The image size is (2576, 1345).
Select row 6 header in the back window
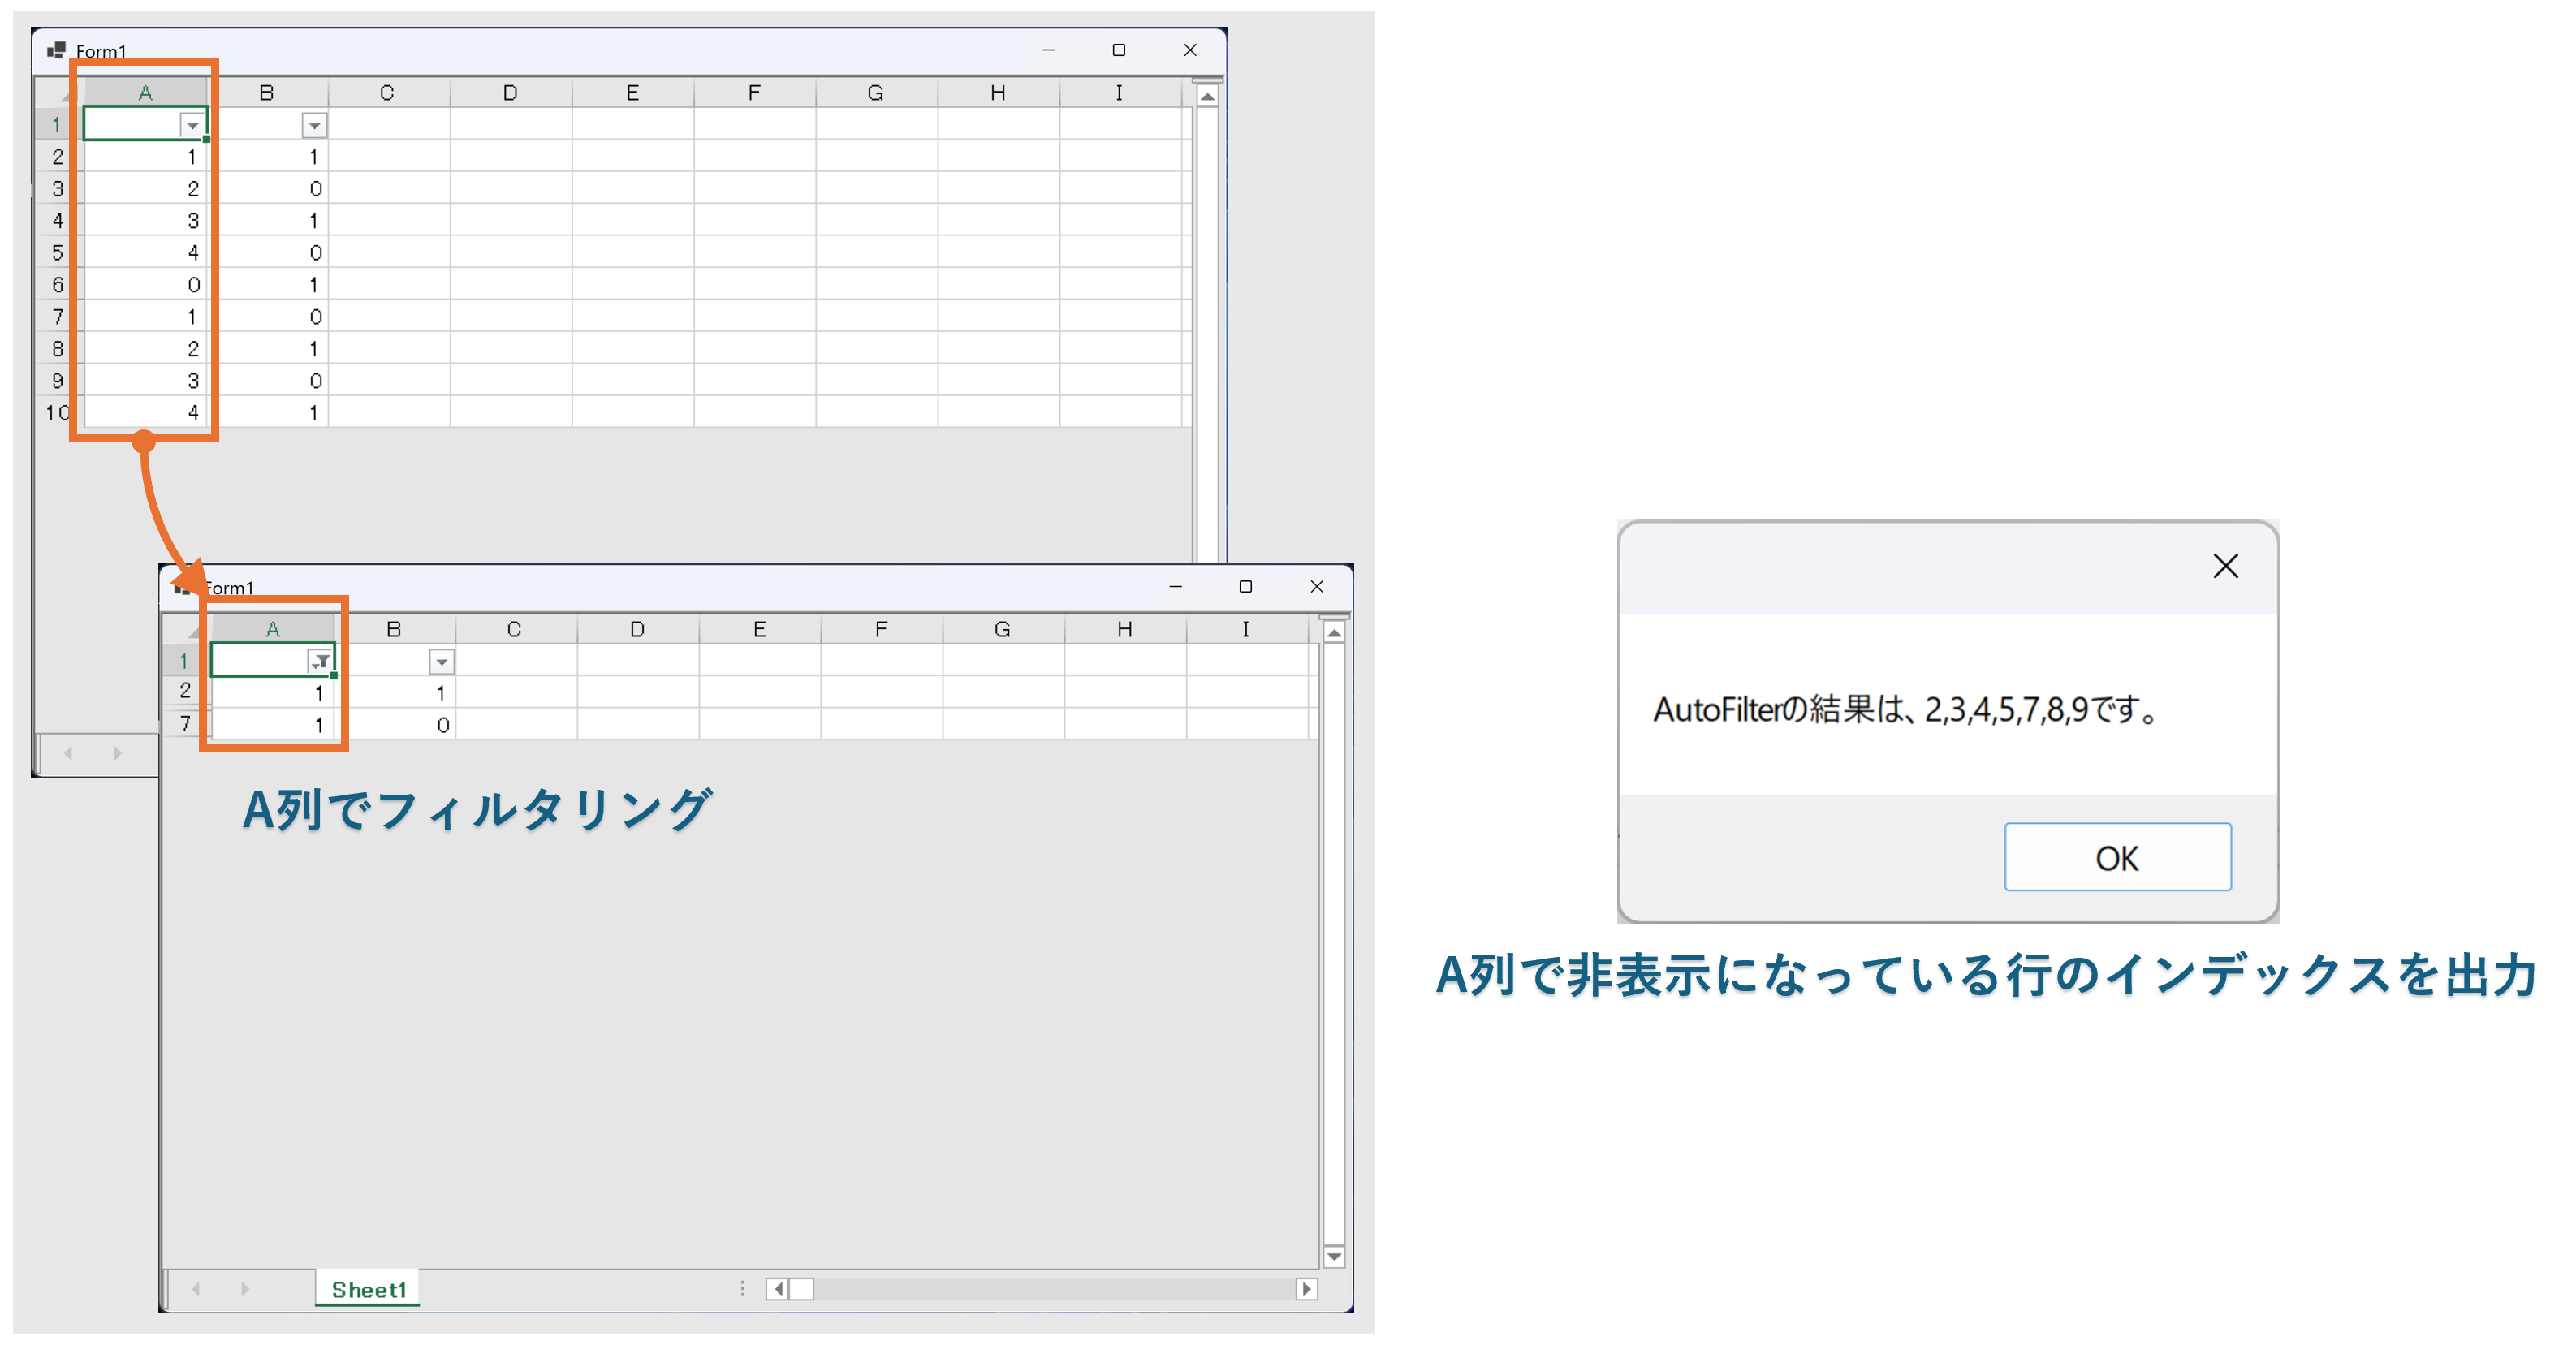[x=58, y=285]
